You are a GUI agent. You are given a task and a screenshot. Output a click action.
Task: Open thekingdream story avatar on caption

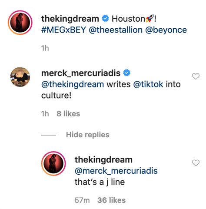20,23
